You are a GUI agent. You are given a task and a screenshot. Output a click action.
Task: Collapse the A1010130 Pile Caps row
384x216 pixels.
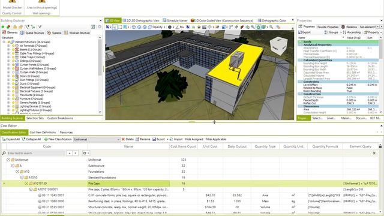[26, 184]
